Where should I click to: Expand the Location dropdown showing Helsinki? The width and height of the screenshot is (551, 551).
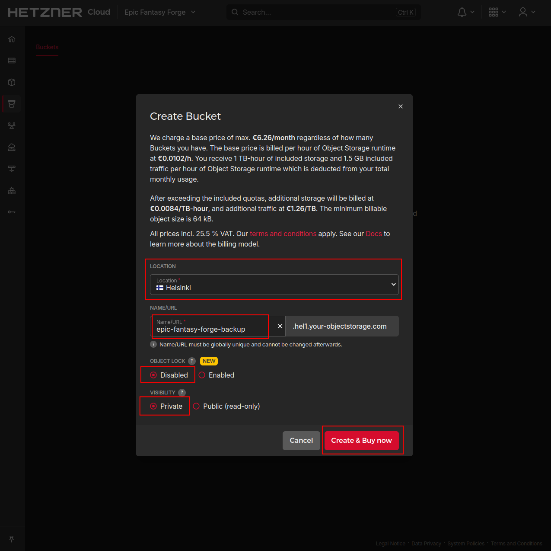(x=274, y=285)
